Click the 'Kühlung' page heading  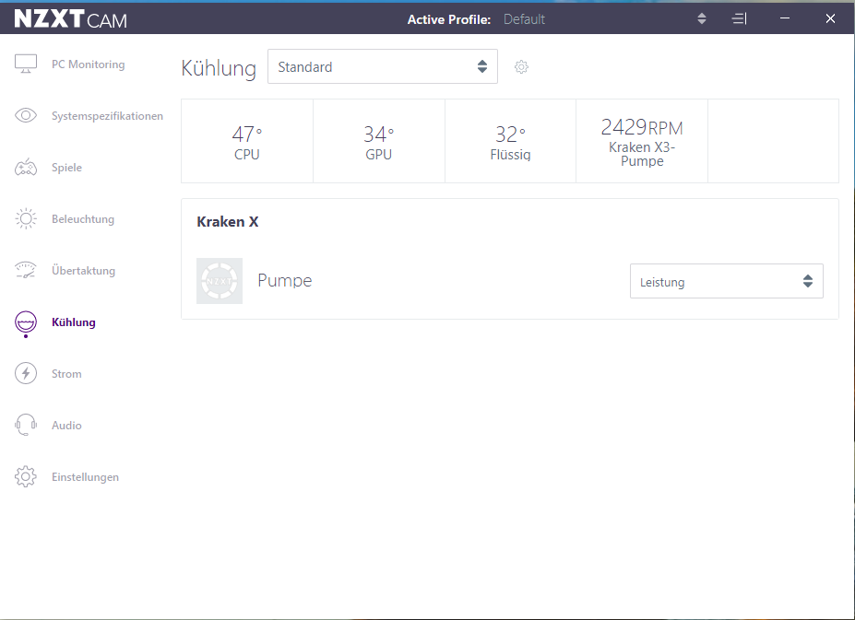219,68
